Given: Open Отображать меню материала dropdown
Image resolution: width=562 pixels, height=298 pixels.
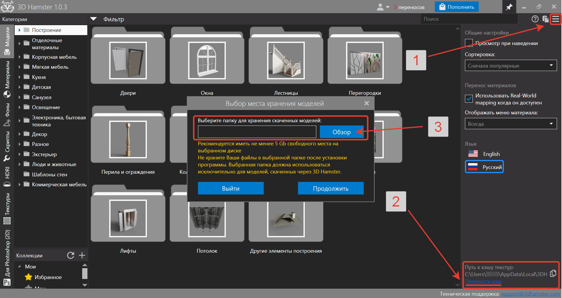Looking at the screenshot, I should click(511, 124).
